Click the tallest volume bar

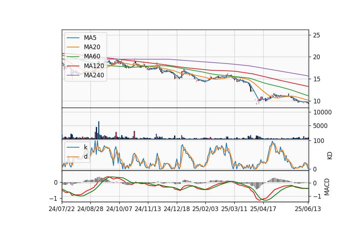99,130
